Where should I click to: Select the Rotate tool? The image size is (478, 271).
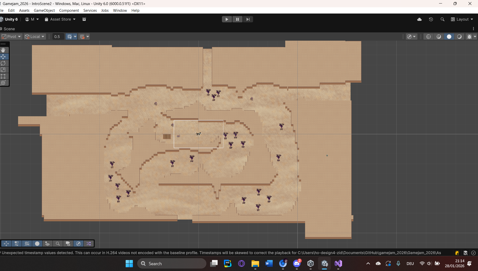3,63
